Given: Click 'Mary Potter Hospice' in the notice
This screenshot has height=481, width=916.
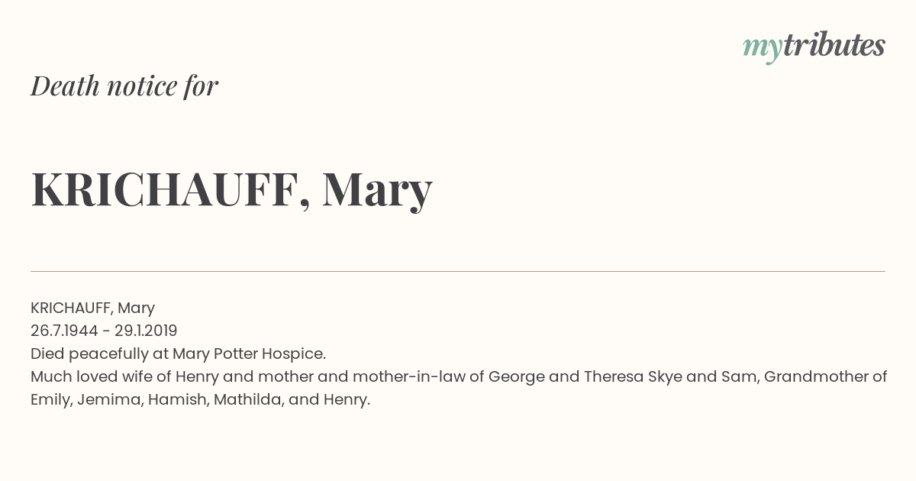Looking at the screenshot, I should click(249, 353).
